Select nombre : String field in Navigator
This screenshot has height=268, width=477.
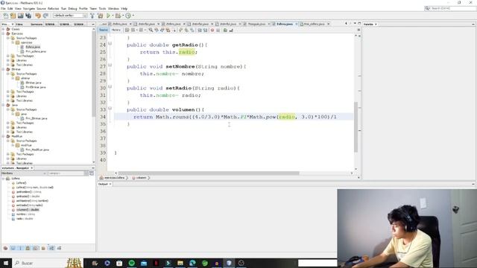click(25, 214)
